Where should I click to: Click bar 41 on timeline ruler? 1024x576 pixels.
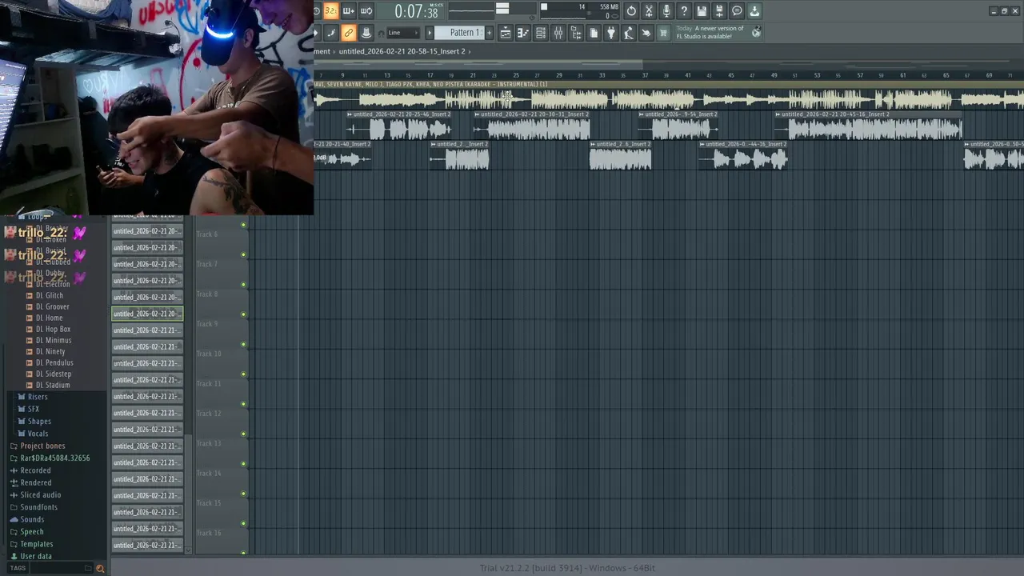click(x=688, y=75)
